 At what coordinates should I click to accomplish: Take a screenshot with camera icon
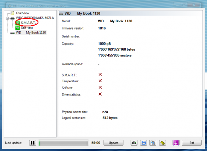pyautogui.click(x=134, y=143)
